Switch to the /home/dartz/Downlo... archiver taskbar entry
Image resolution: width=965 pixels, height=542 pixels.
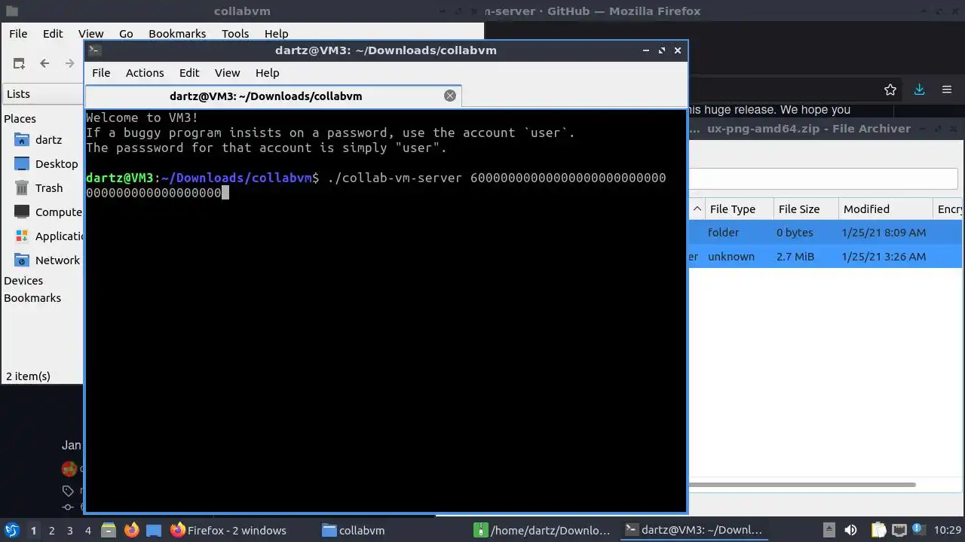click(544, 530)
